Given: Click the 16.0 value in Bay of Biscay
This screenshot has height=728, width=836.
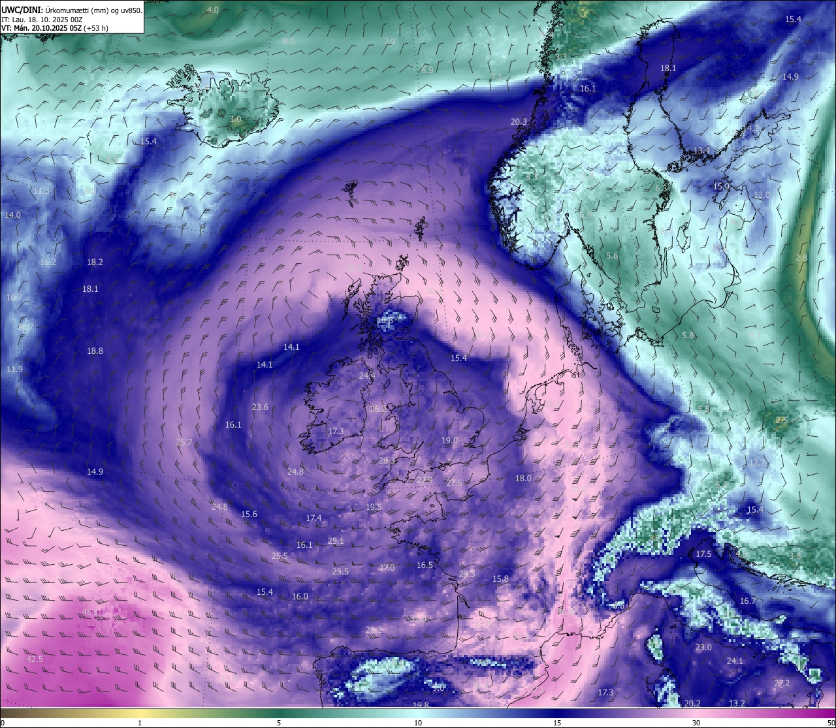Looking at the screenshot, I should tap(300, 596).
